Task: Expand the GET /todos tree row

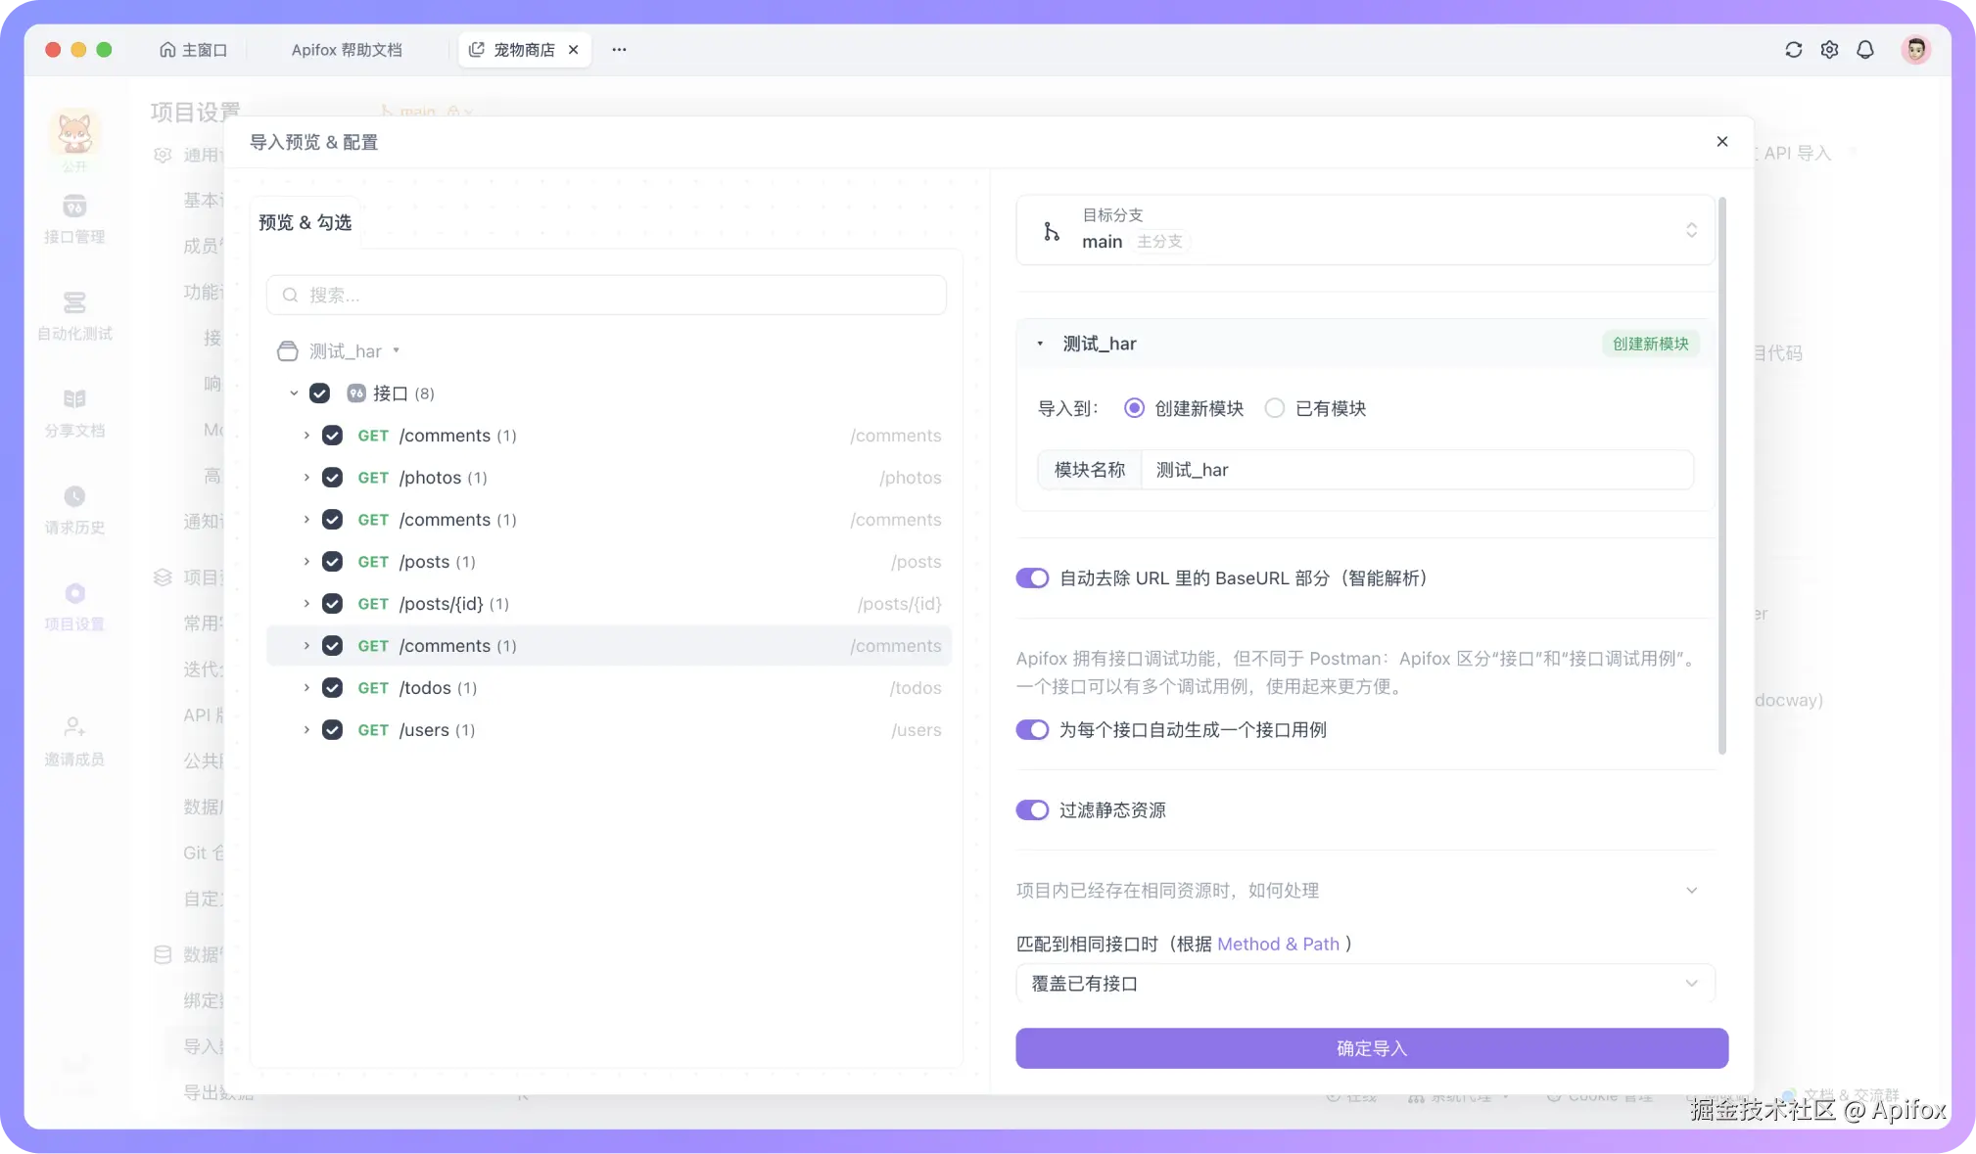Action: click(x=306, y=688)
